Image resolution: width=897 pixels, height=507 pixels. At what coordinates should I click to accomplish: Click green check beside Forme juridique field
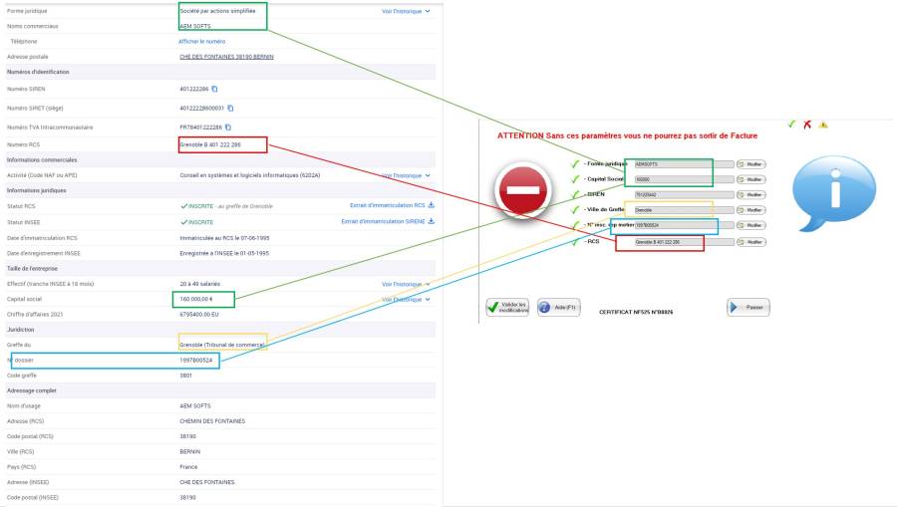[x=574, y=163]
